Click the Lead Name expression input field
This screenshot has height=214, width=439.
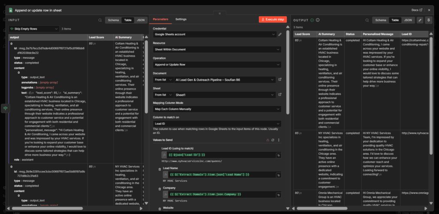pos(222,175)
